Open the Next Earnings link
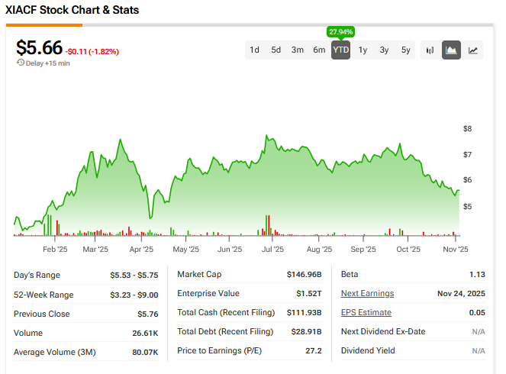The image size is (506, 374). (x=367, y=293)
